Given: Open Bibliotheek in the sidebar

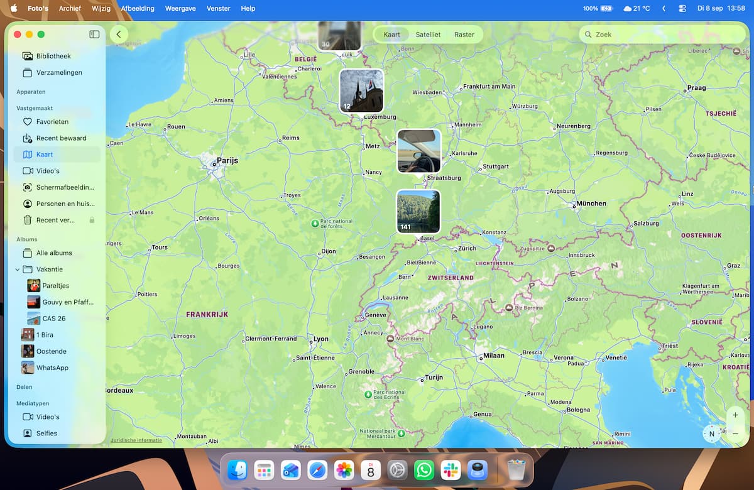Looking at the screenshot, I should tap(57, 56).
